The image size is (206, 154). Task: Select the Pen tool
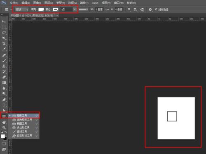click(4, 100)
